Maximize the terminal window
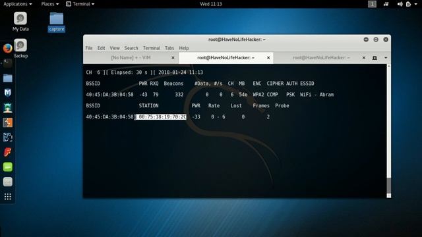422x237 pixels. (376, 39)
